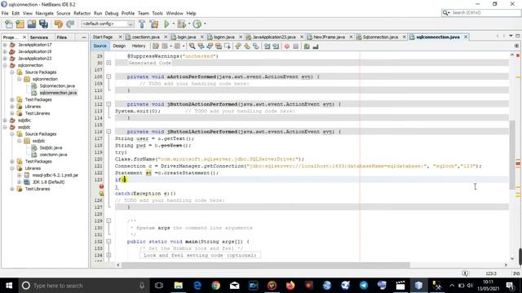
Task: Click the Last Edit icon in editor toolbar
Action: coord(156,46)
